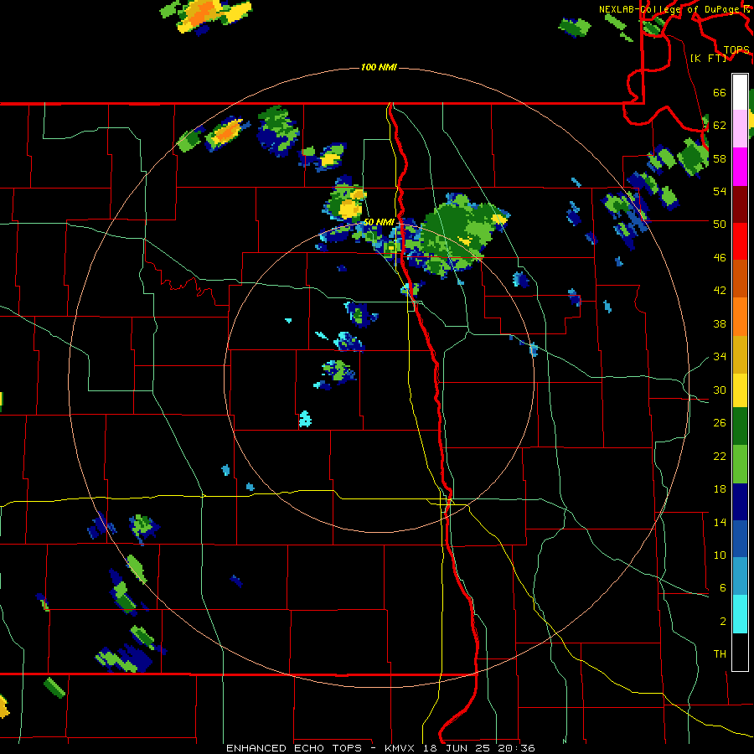This screenshot has height=754, width=754.
Task: Pick the navy legend swatch
Action: click(x=740, y=502)
